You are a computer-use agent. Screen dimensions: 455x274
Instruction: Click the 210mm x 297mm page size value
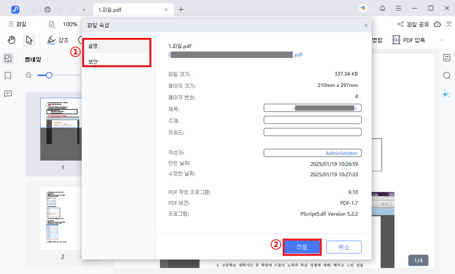tap(338, 85)
